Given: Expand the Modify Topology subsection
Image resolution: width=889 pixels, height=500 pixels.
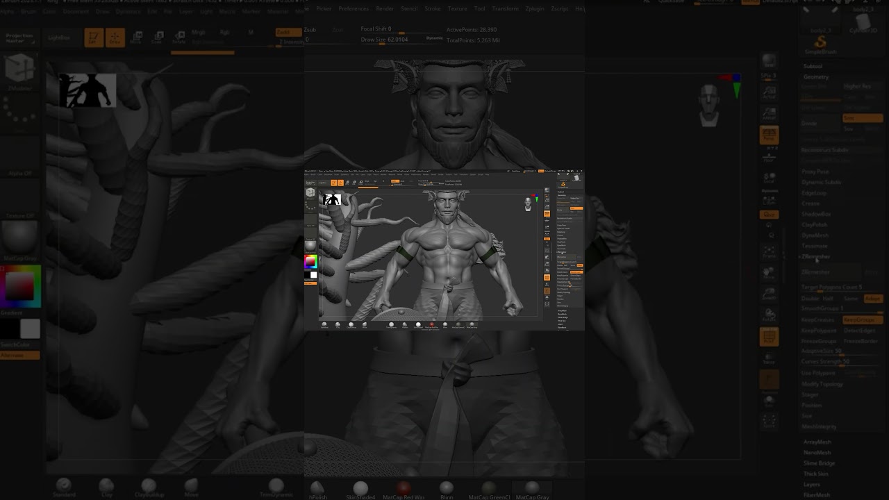Looking at the screenshot, I should click(822, 384).
